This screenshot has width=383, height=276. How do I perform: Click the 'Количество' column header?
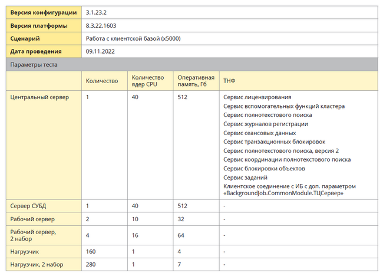(102, 81)
